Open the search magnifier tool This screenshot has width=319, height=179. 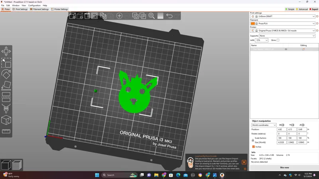coord(152,16)
